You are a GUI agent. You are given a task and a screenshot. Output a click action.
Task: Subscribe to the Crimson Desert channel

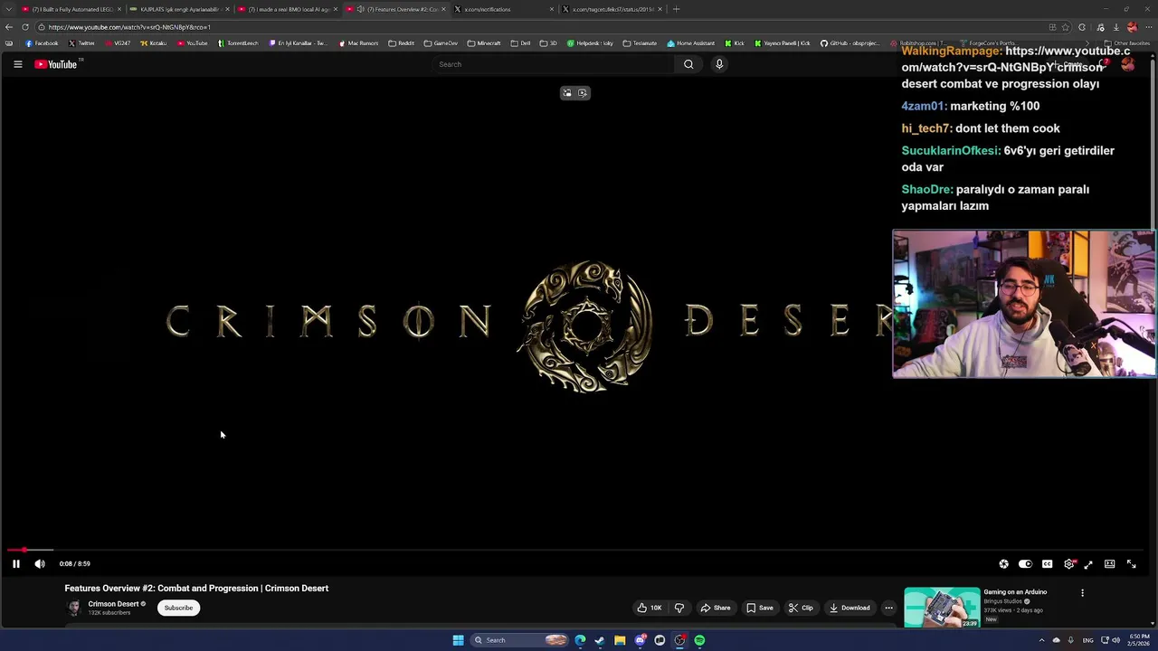click(x=178, y=608)
